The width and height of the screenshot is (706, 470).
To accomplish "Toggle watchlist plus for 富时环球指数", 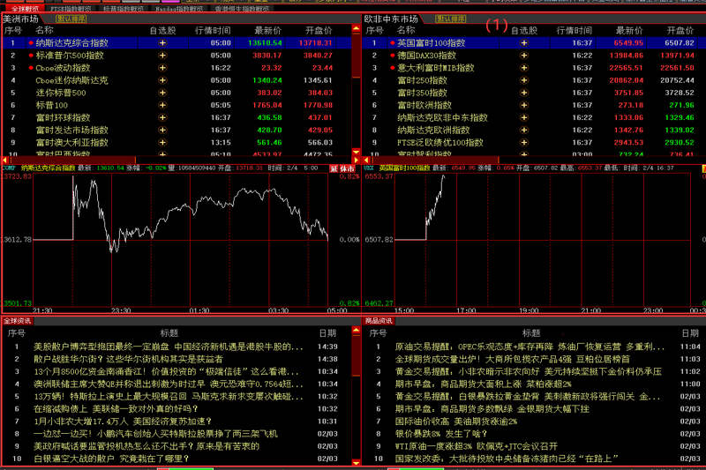I will [x=162, y=116].
